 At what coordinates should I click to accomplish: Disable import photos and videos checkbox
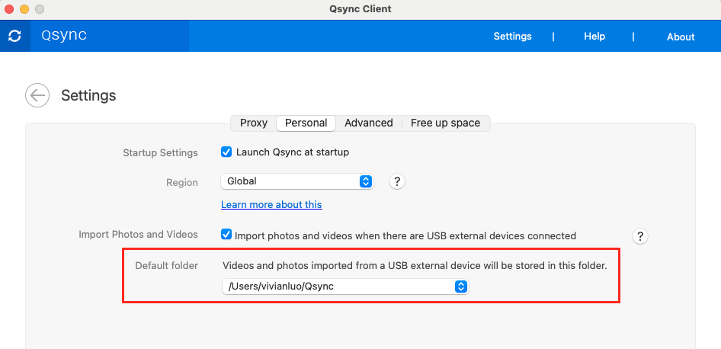(226, 235)
